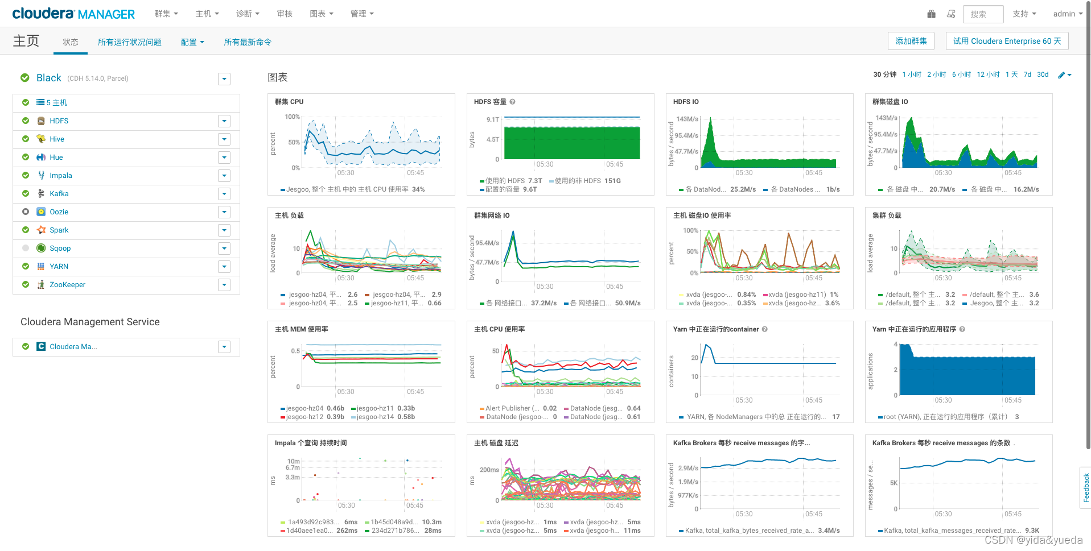
Task: Click the Cloudera Management Service icon
Action: (41, 346)
